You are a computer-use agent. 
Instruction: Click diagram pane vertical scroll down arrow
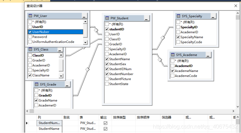point(238,107)
